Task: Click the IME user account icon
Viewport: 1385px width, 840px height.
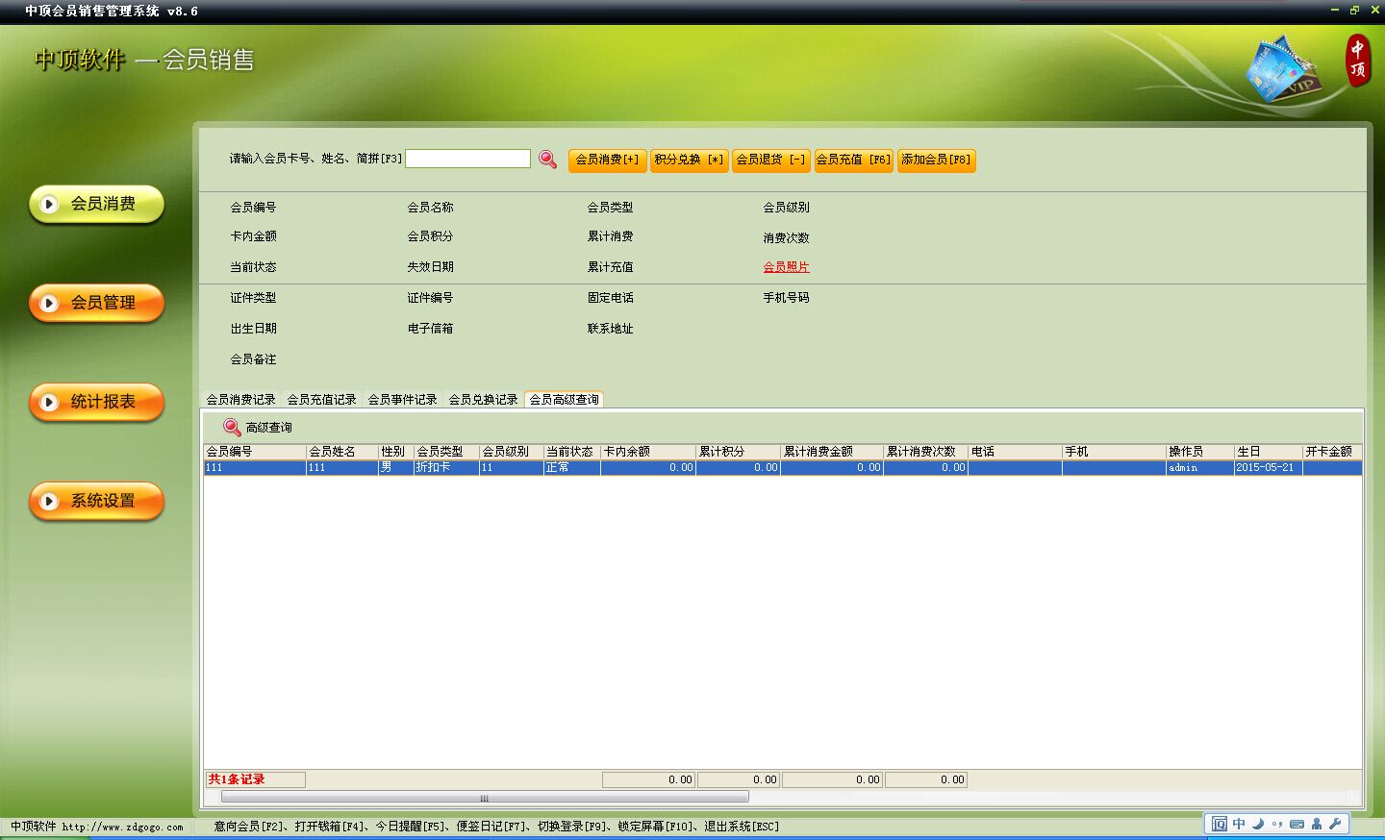Action: pyautogui.click(x=1317, y=824)
